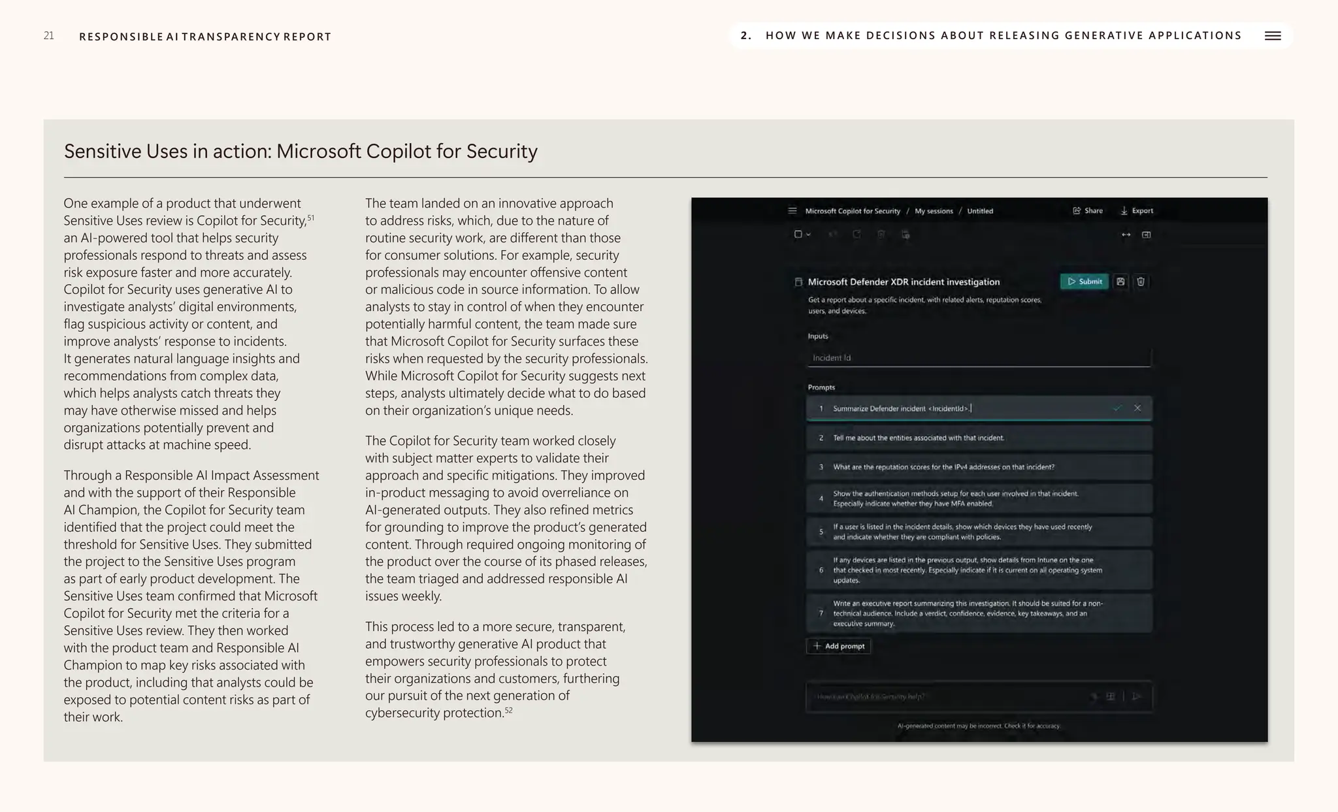Click the Add prompt button
The height and width of the screenshot is (812, 1338).
tap(838, 646)
